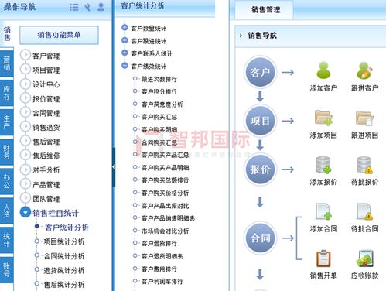Open 客户产品出库对比 report
This screenshot has height=291, width=386.
[165, 206]
